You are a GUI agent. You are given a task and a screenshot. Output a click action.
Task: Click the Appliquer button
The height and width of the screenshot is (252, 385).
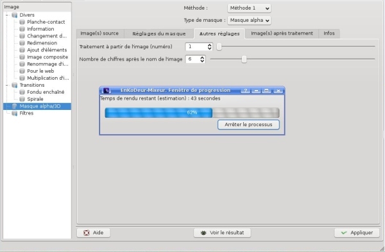(357, 233)
